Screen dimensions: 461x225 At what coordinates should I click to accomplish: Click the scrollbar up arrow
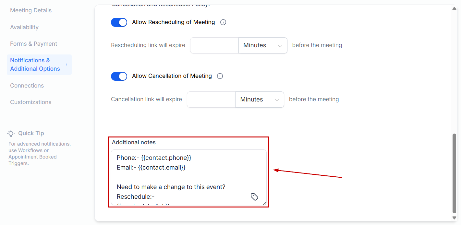point(454,9)
